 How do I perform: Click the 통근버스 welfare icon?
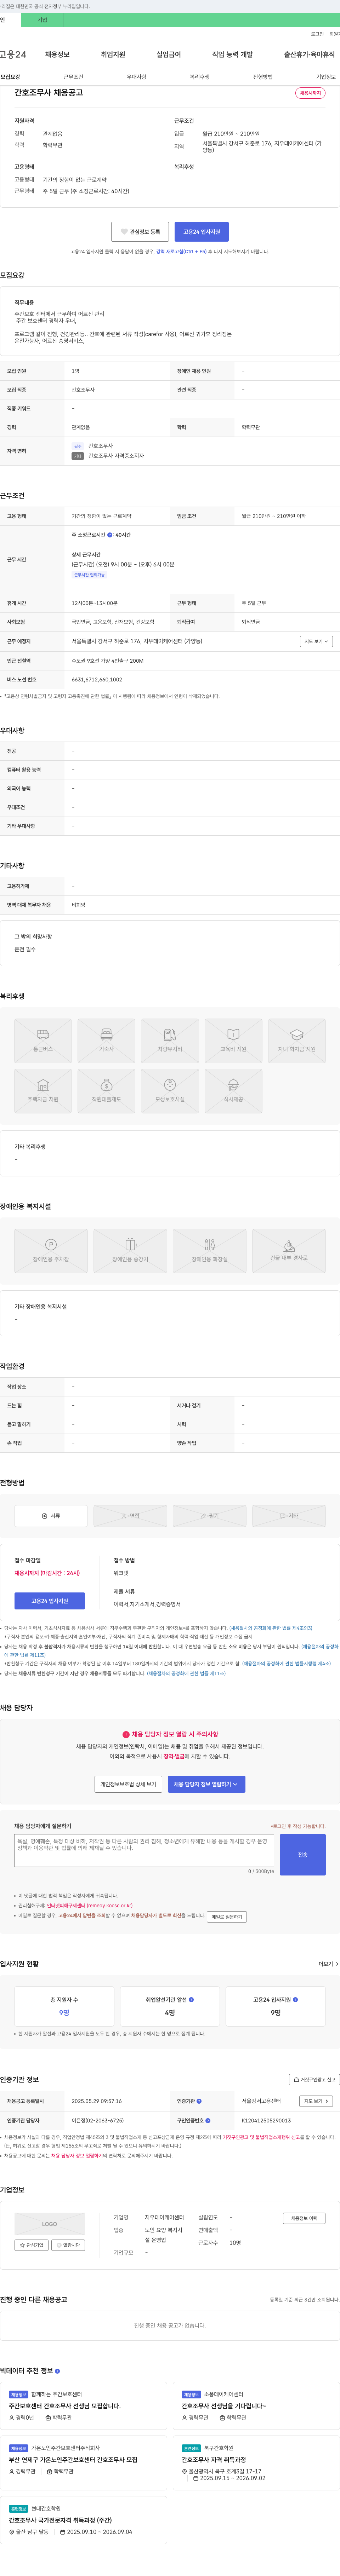(x=43, y=1040)
